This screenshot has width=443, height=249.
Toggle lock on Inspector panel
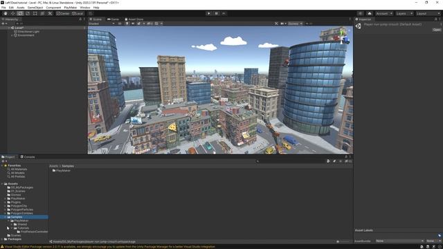point(435,19)
